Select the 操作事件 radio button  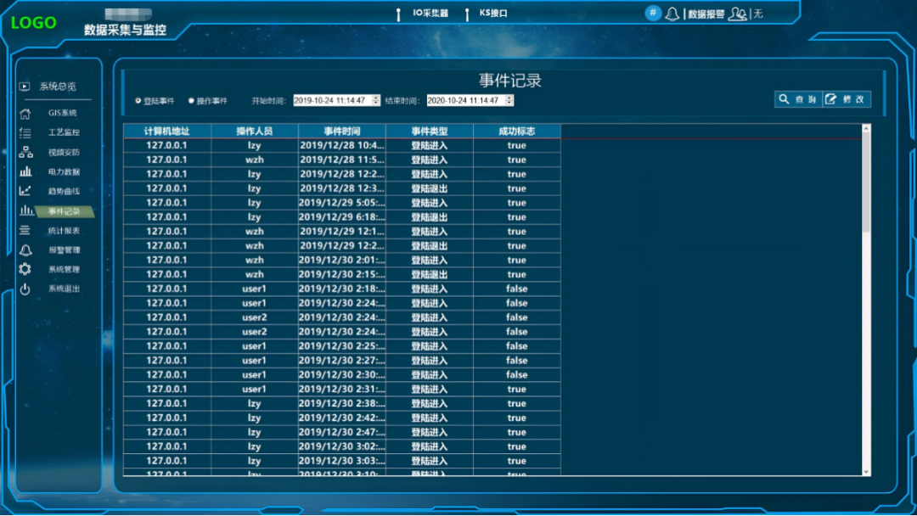(191, 100)
